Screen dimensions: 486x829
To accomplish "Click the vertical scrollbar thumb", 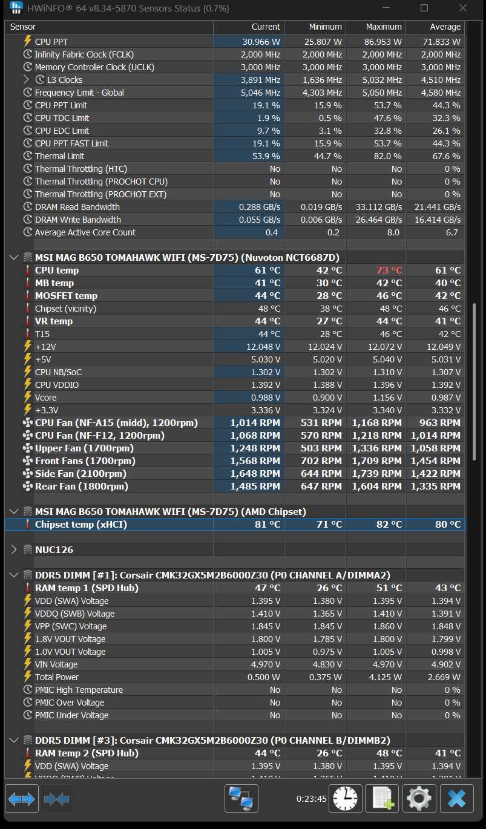I will 473,382.
